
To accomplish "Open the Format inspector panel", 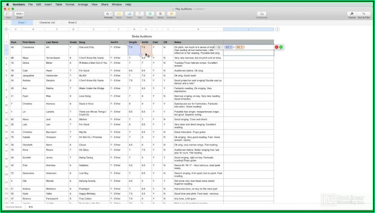I will click(x=352, y=14).
